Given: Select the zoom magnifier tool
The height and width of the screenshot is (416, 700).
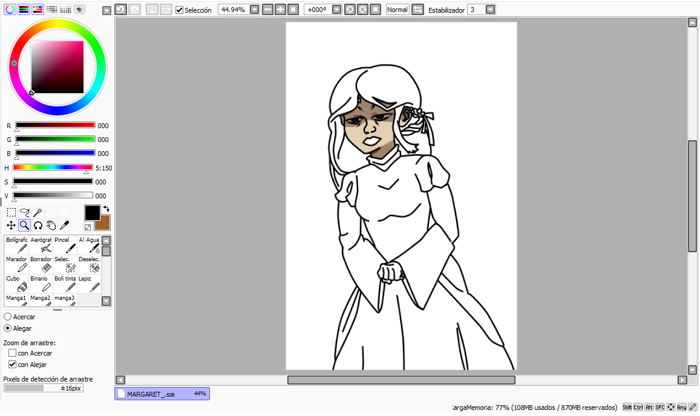Looking at the screenshot, I should pos(25,226).
